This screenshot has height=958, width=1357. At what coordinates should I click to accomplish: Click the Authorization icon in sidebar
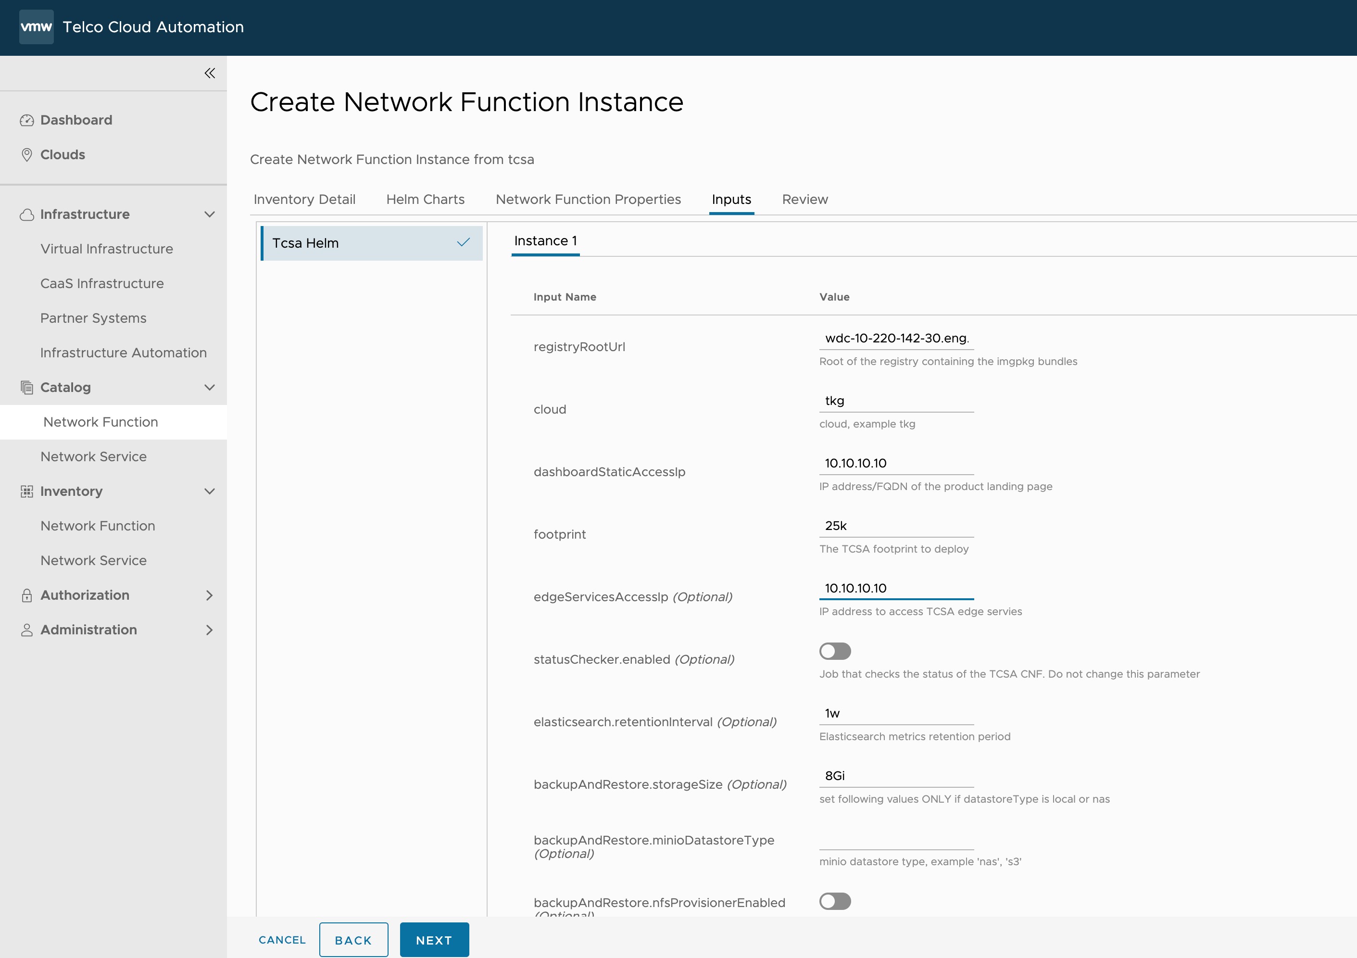click(x=27, y=594)
